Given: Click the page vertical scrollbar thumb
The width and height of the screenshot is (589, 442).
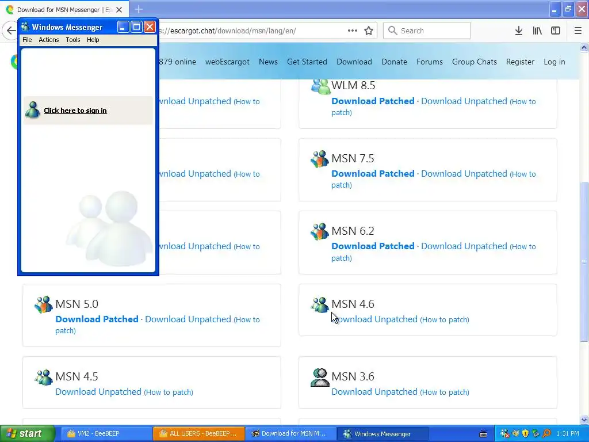Looking at the screenshot, I should [584, 261].
